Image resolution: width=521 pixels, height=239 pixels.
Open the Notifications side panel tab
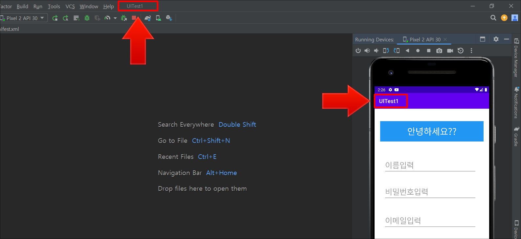(x=516, y=102)
